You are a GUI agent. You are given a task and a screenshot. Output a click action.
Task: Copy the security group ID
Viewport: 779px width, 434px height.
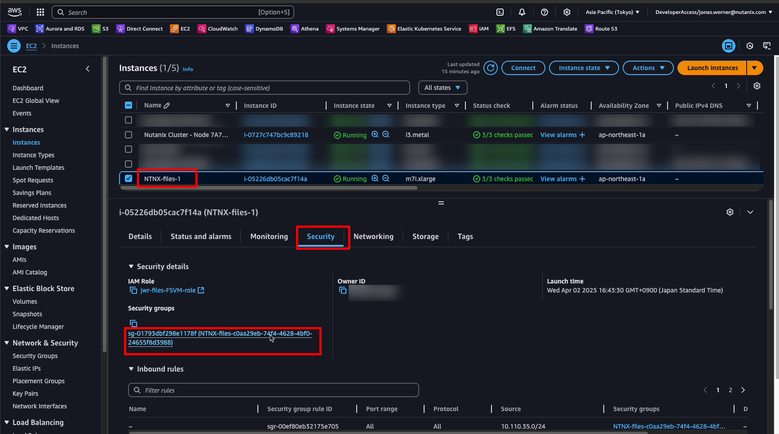[x=133, y=323]
